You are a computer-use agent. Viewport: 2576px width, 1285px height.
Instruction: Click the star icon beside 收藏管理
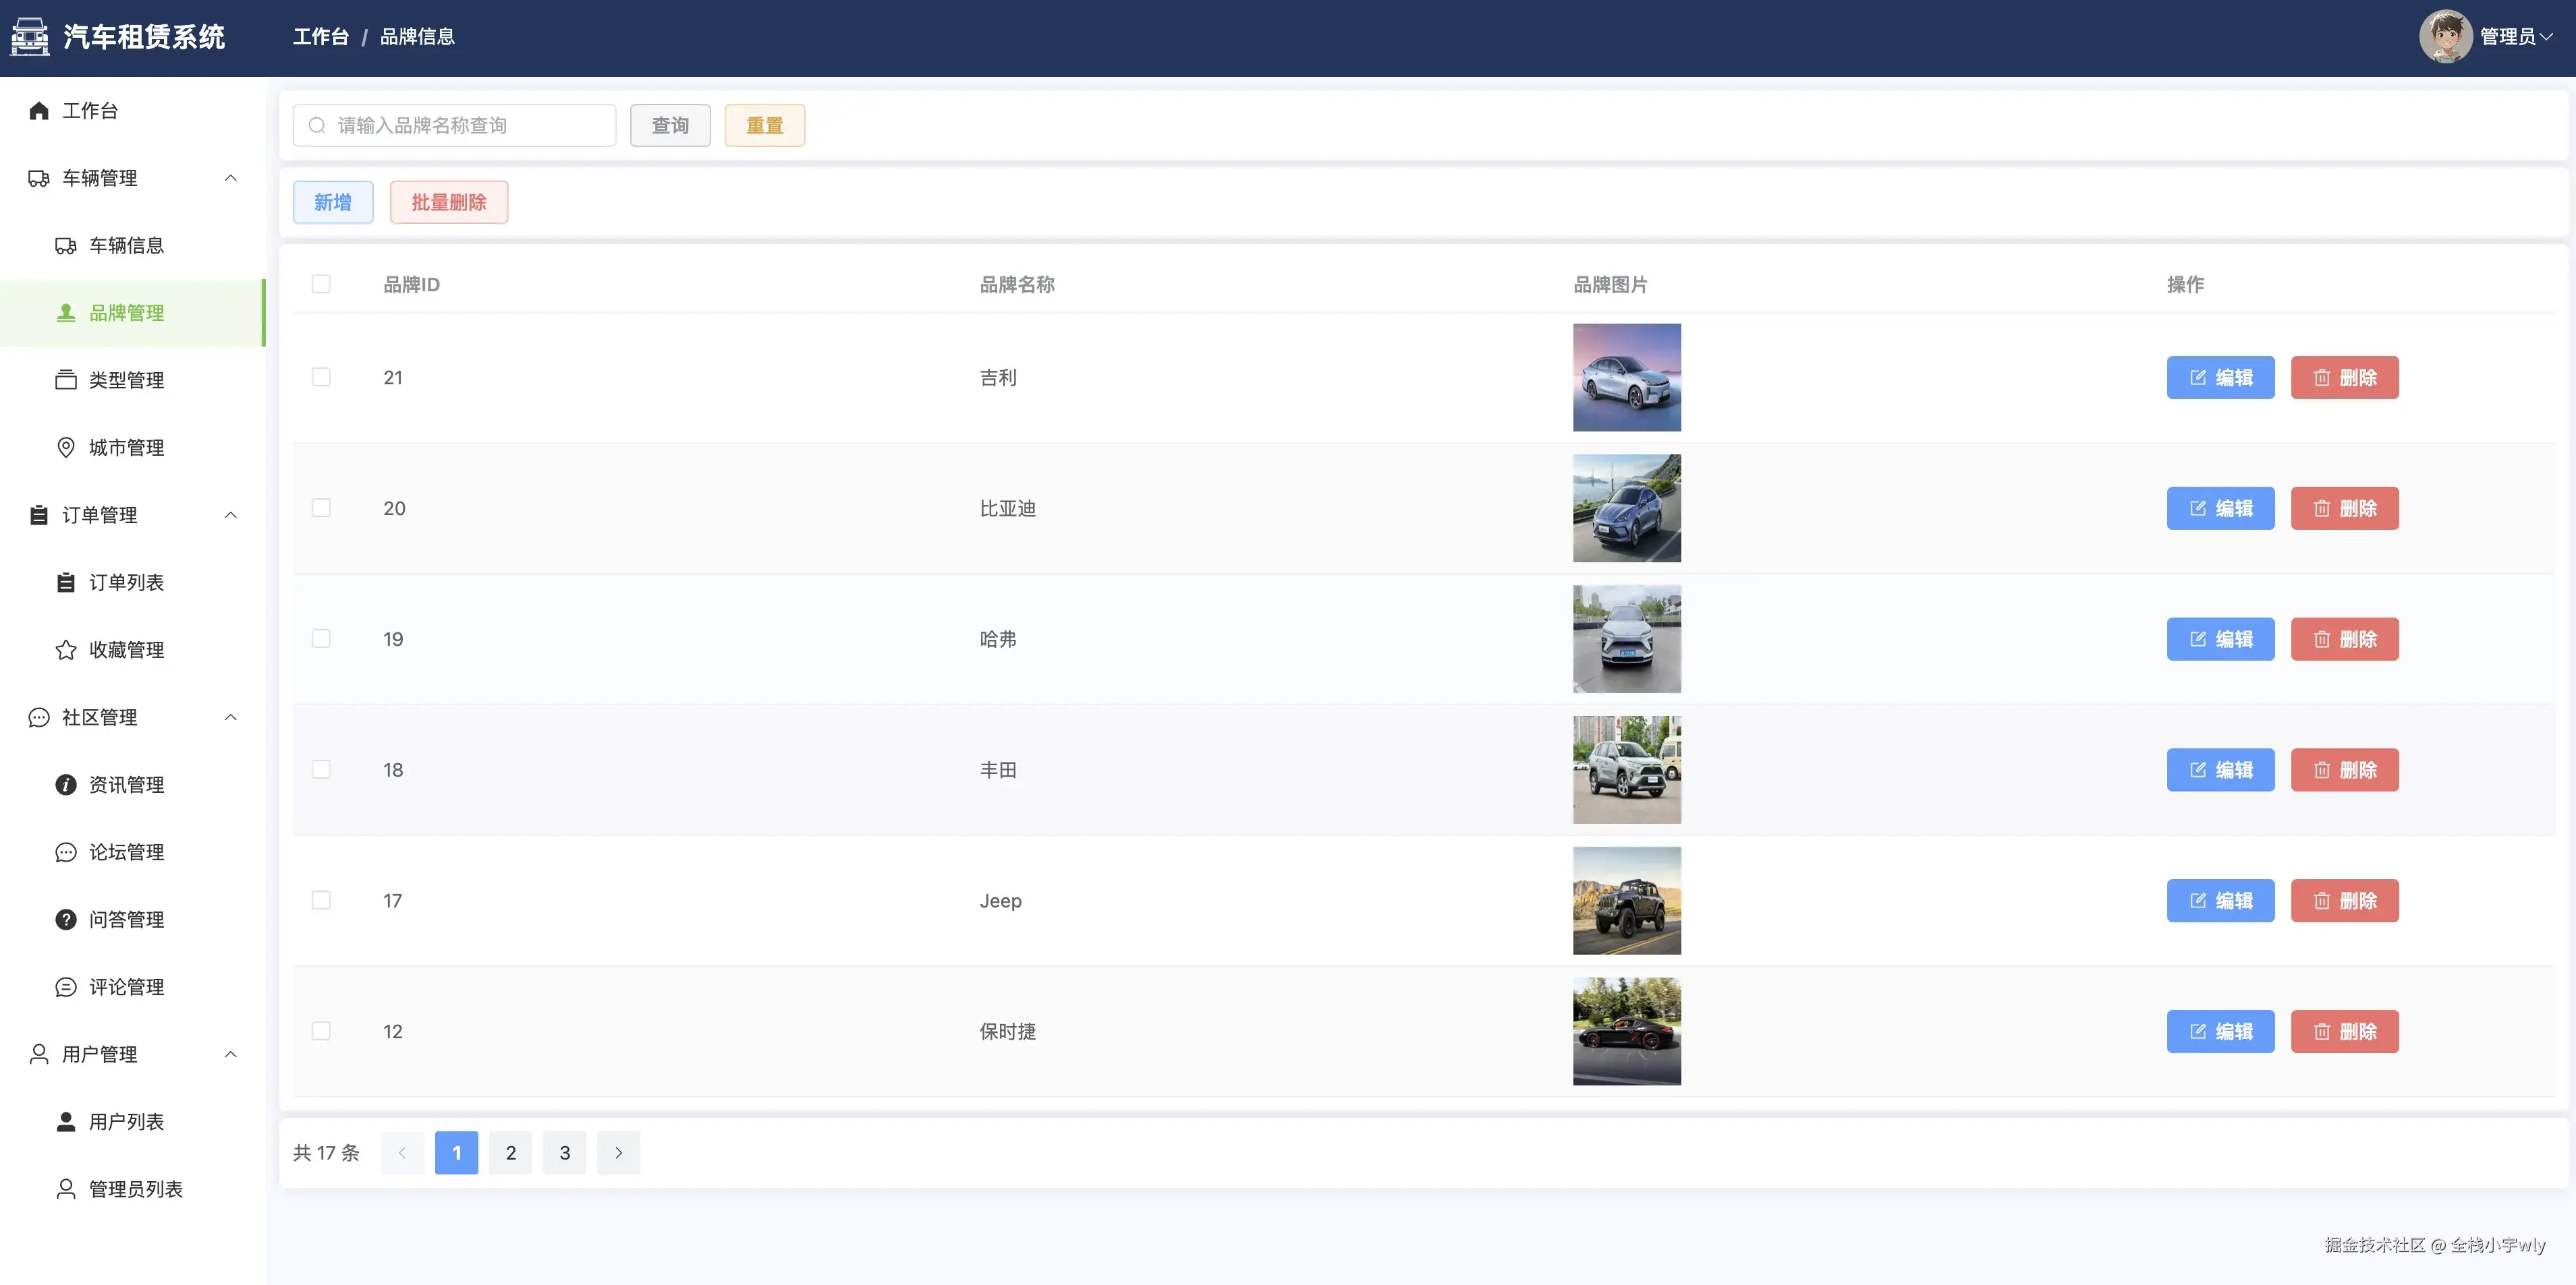pyautogui.click(x=66, y=651)
